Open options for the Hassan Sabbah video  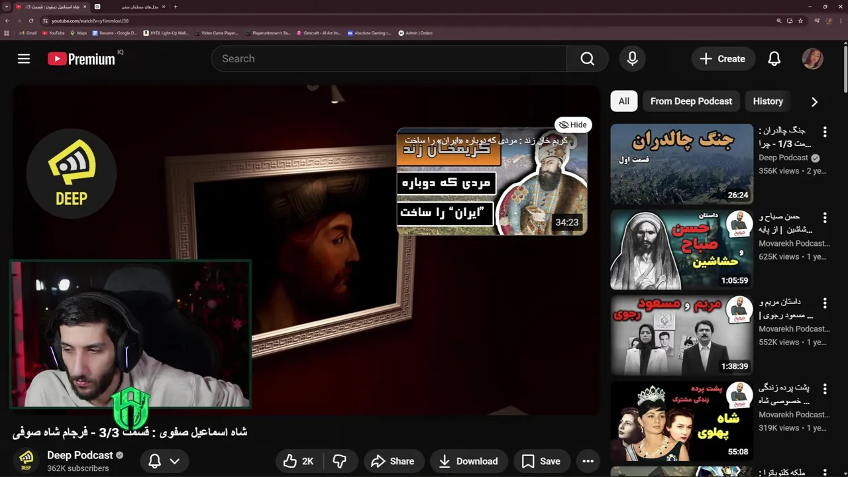(x=825, y=217)
